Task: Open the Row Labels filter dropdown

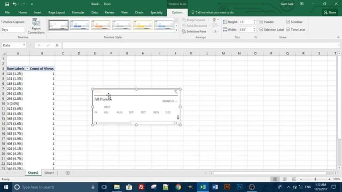Action: pos(27,69)
